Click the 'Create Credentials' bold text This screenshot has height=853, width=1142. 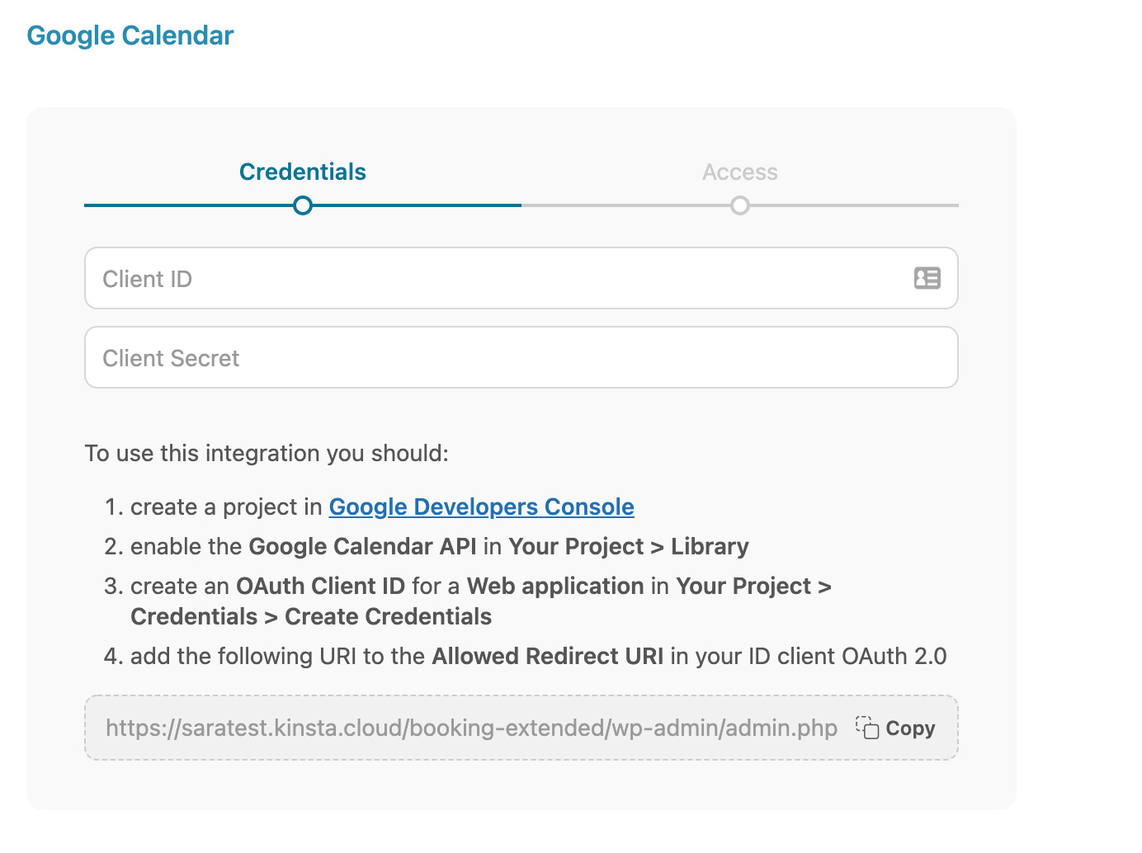point(388,616)
